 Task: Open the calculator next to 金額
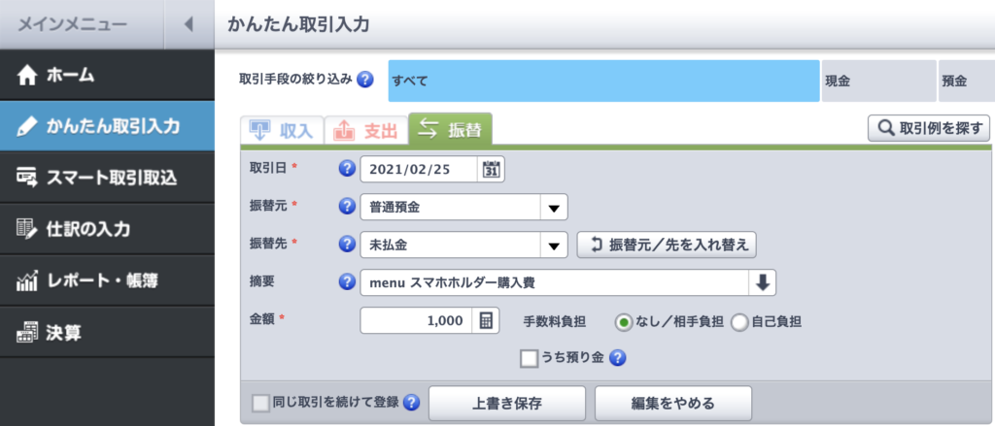(486, 320)
